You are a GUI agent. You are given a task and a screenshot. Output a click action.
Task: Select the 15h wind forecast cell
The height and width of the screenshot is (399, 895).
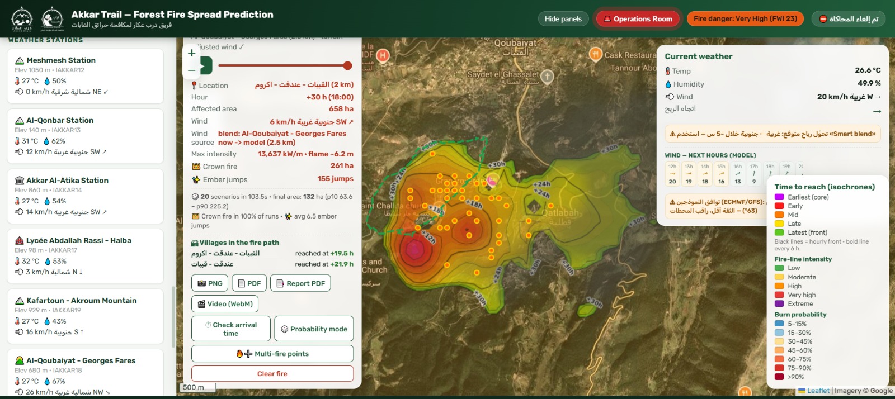tap(721, 174)
